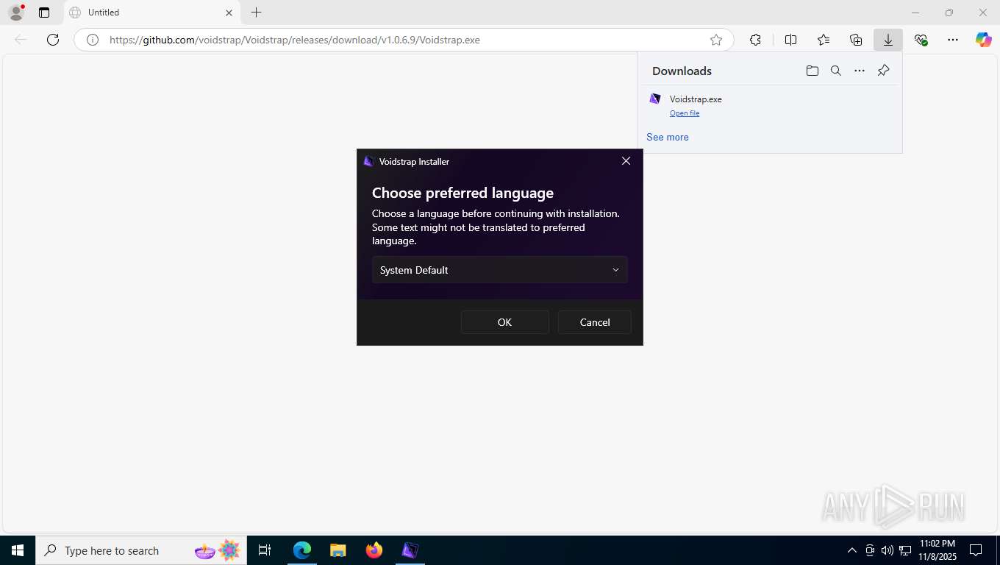Toggle Downloads toolbar button
Screen dimensions: 1000x565
888,40
